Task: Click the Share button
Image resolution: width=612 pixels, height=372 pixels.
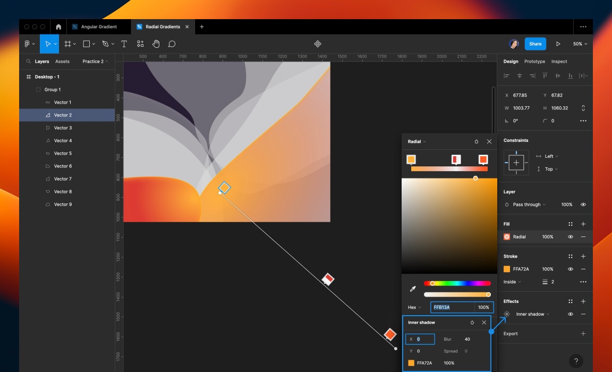Action: pyautogui.click(x=535, y=44)
